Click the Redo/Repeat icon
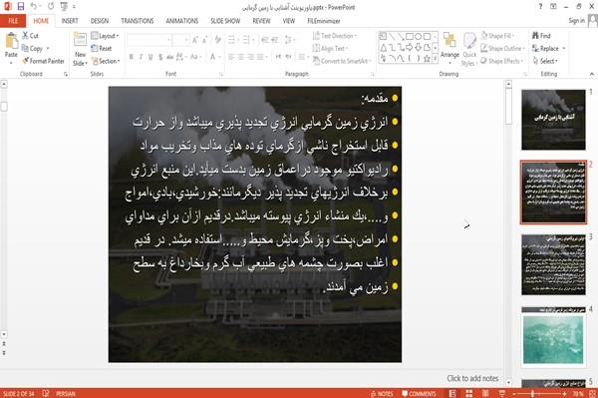The image size is (598, 398). 51,6
